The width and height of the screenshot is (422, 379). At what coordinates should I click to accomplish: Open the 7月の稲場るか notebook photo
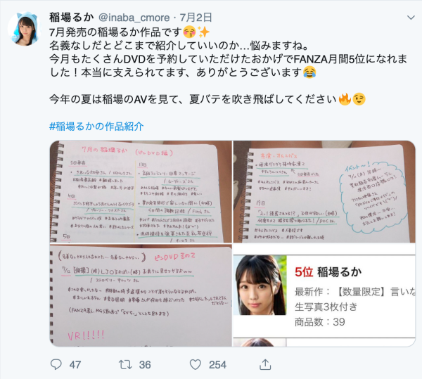click(141, 191)
